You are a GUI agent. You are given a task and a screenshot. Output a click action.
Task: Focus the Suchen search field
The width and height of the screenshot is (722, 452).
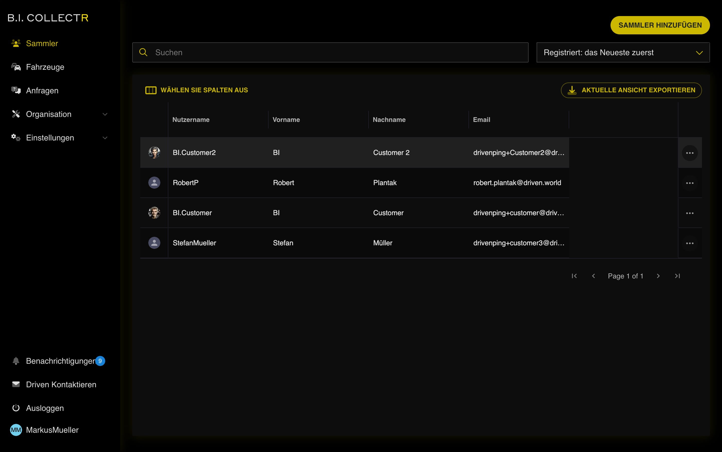tap(337, 53)
